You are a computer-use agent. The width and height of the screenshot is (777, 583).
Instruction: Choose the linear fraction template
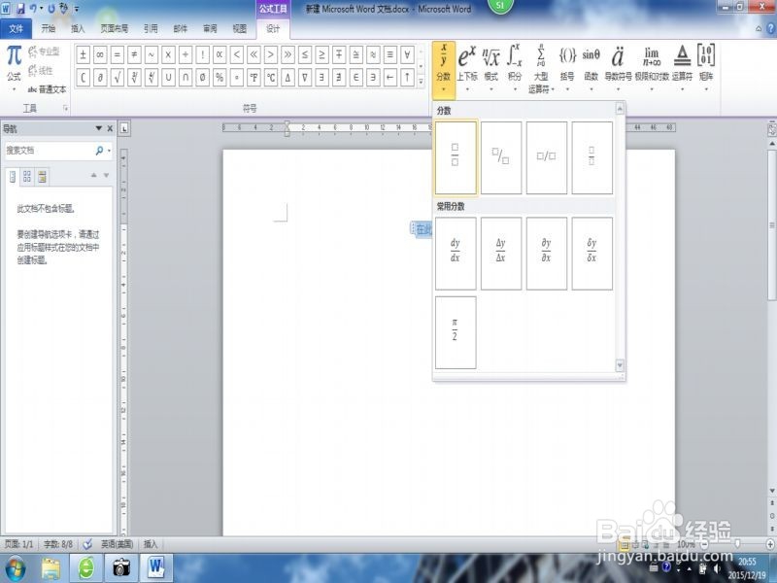tap(547, 157)
